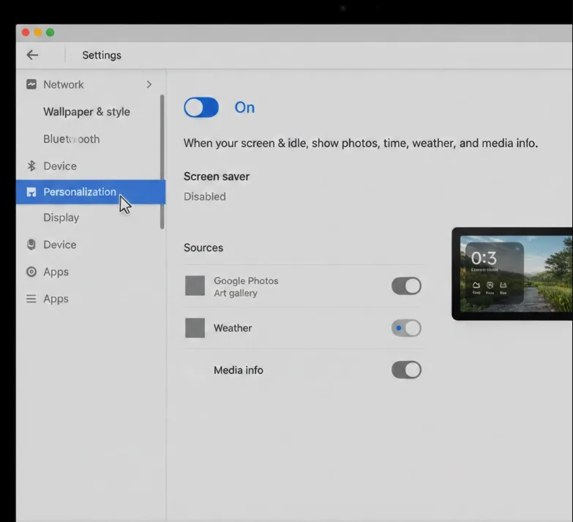This screenshot has height=522, width=573.
Task: Open Wallpaper & style settings
Action: (86, 112)
